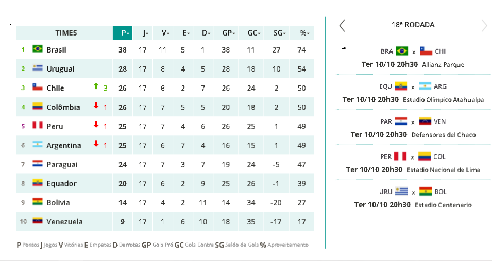Sort table by SG column header
This screenshot has height=261, width=492.
279,33
